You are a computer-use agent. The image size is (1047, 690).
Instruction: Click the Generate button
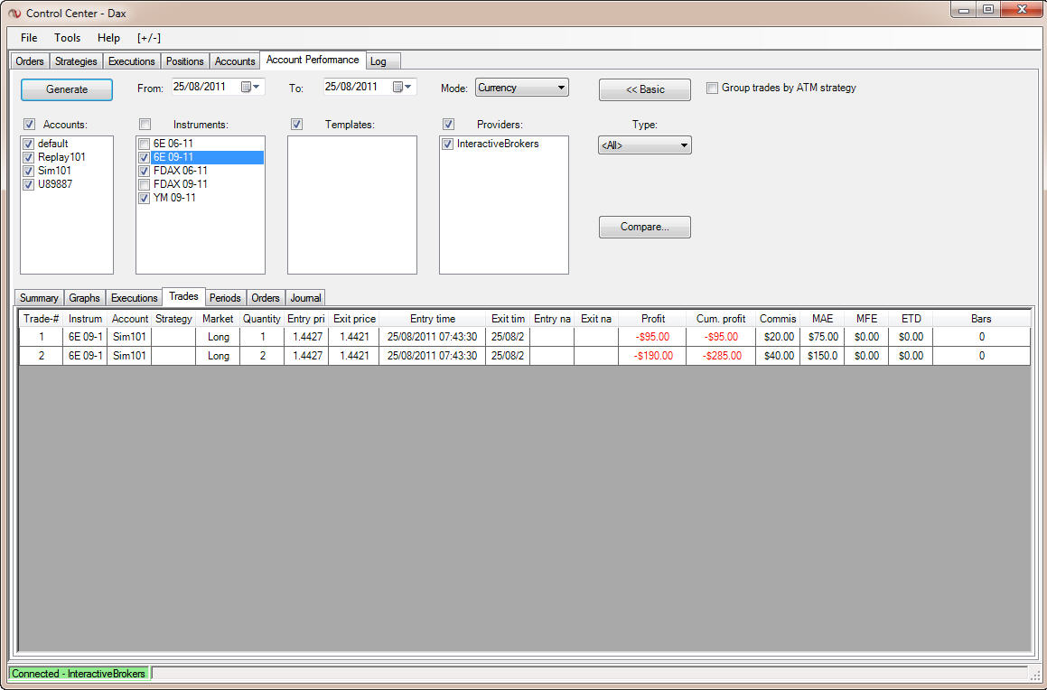[67, 89]
